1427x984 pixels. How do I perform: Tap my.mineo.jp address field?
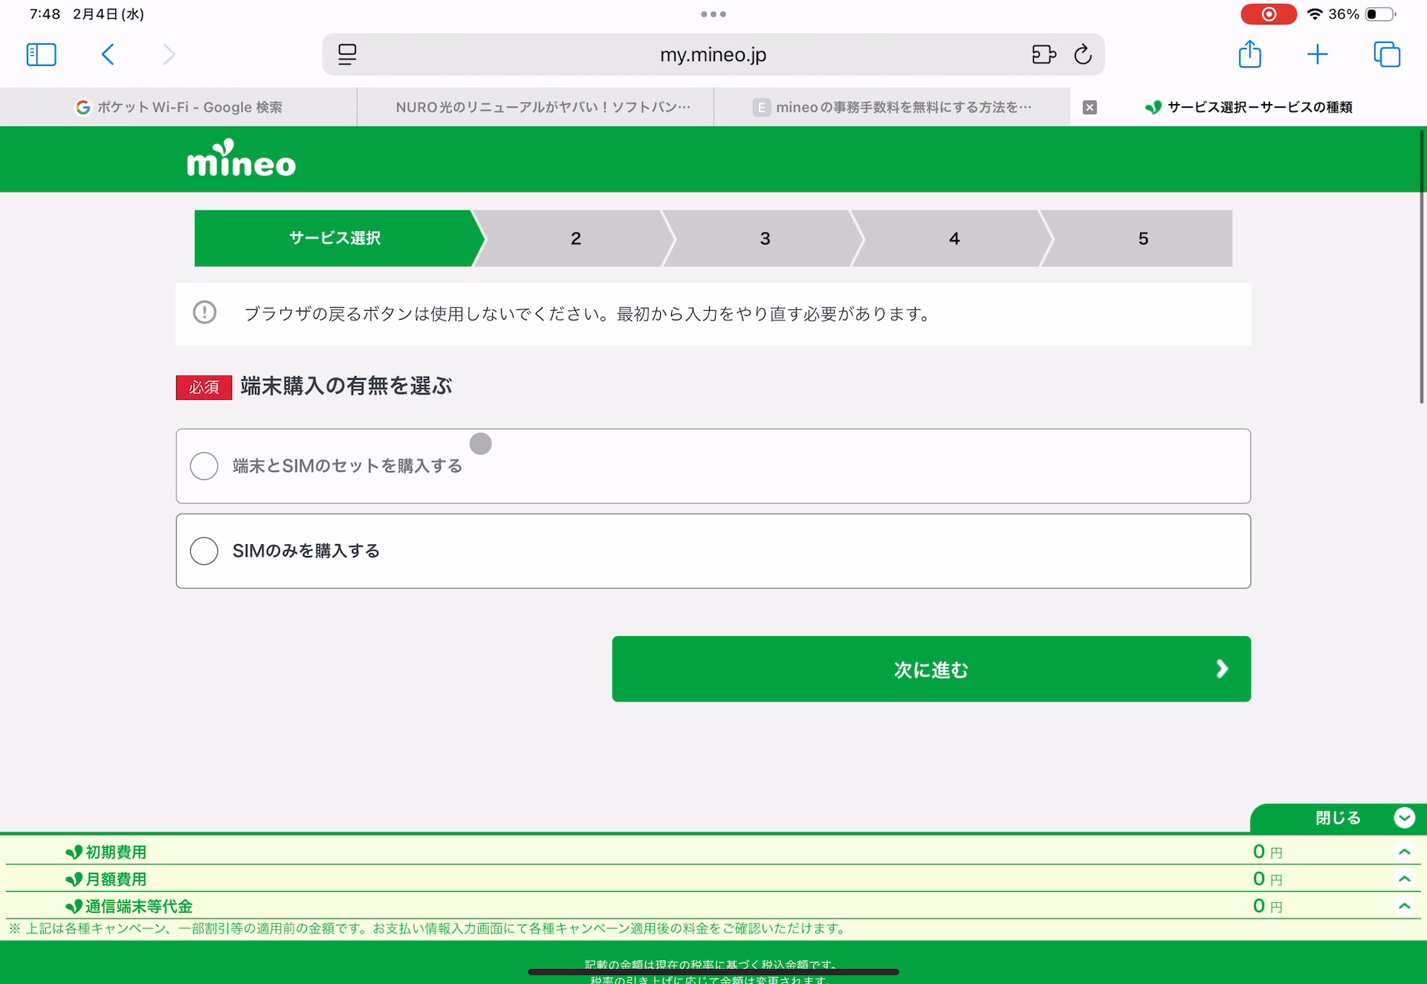(712, 54)
